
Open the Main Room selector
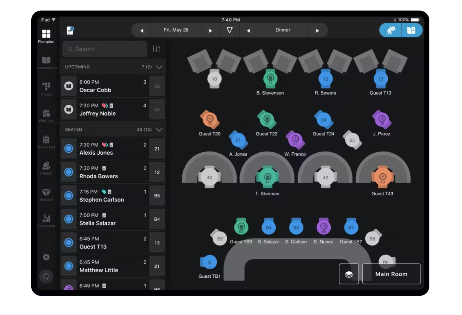pyautogui.click(x=391, y=274)
